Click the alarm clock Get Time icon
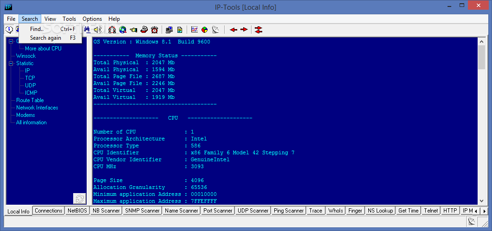The image size is (492, 231). coord(154,30)
